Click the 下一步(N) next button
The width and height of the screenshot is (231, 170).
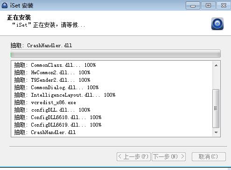tap(169, 156)
